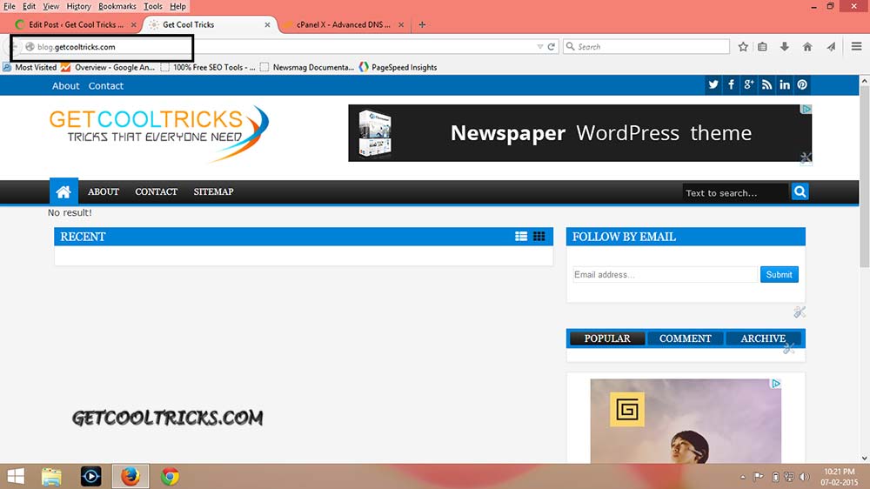Switch Recent posts to grid view
Image resolution: width=870 pixels, height=489 pixels.
[539, 237]
